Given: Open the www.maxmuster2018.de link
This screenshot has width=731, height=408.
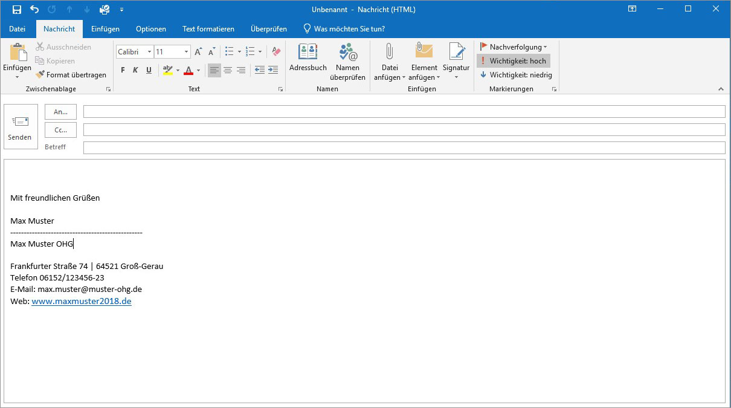Looking at the screenshot, I should [82, 301].
